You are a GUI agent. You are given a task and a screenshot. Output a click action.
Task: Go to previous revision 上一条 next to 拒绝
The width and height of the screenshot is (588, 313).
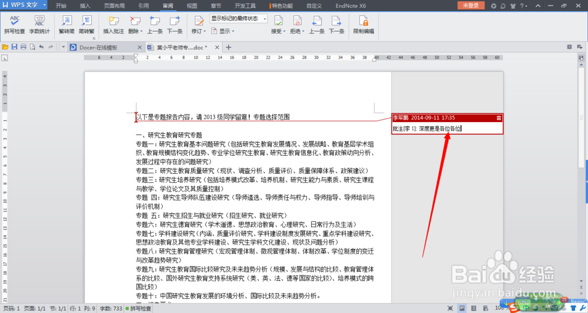coord(317,25)
